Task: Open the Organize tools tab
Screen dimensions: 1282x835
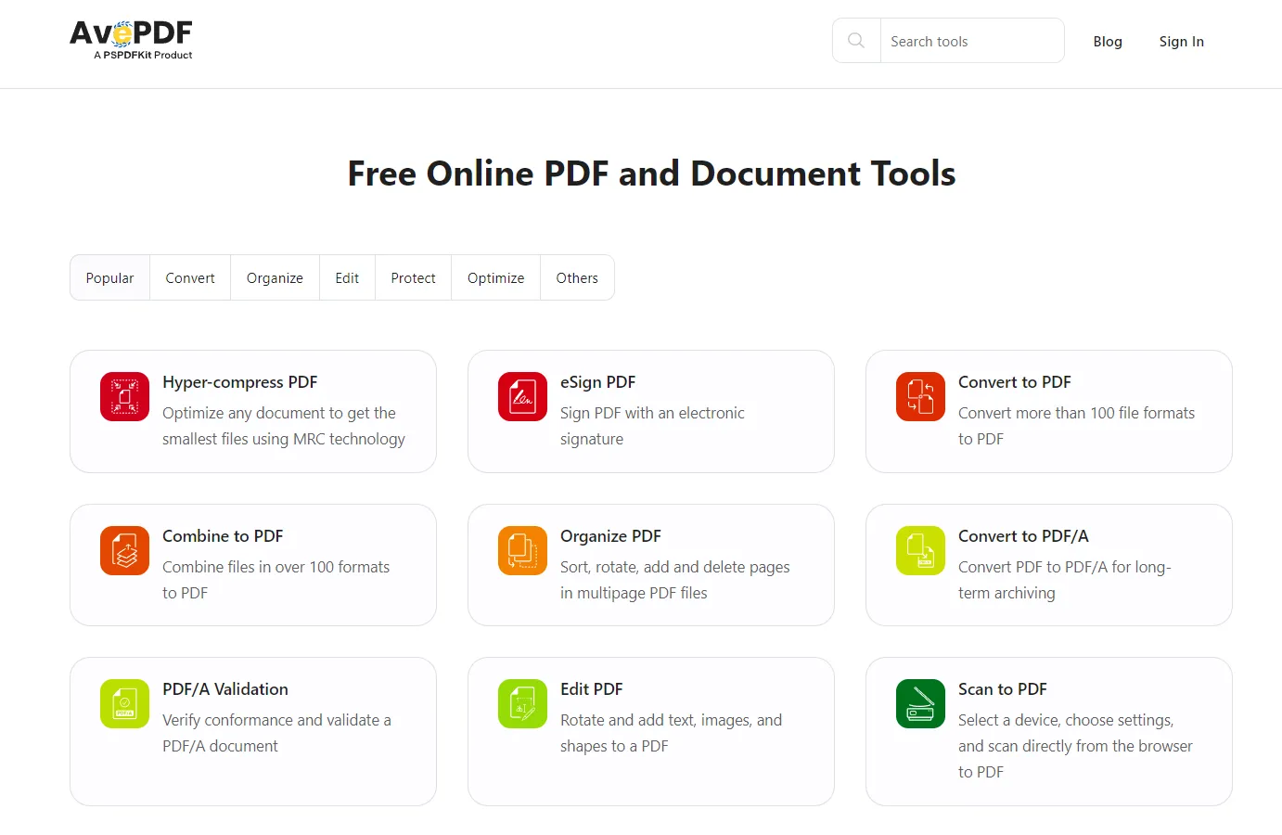Action: 275,277
